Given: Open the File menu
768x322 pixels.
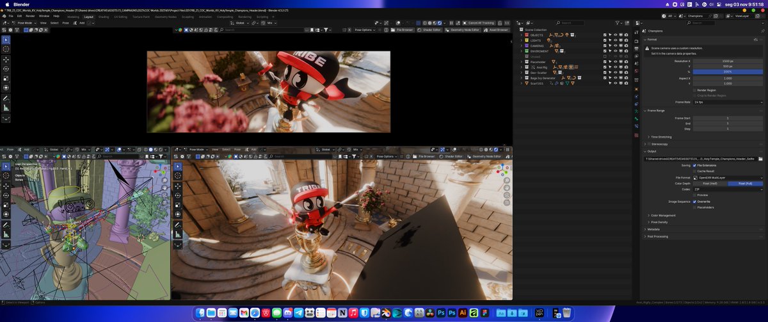Looking at the screenshot, I should point(11,16).
